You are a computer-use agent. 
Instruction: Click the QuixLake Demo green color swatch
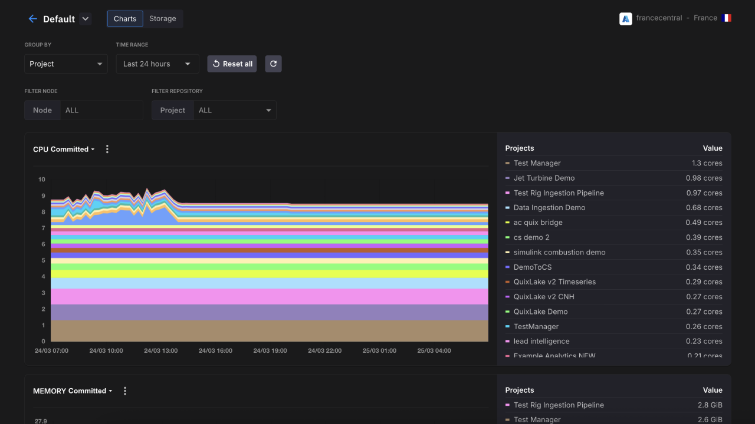click(507, 312)
